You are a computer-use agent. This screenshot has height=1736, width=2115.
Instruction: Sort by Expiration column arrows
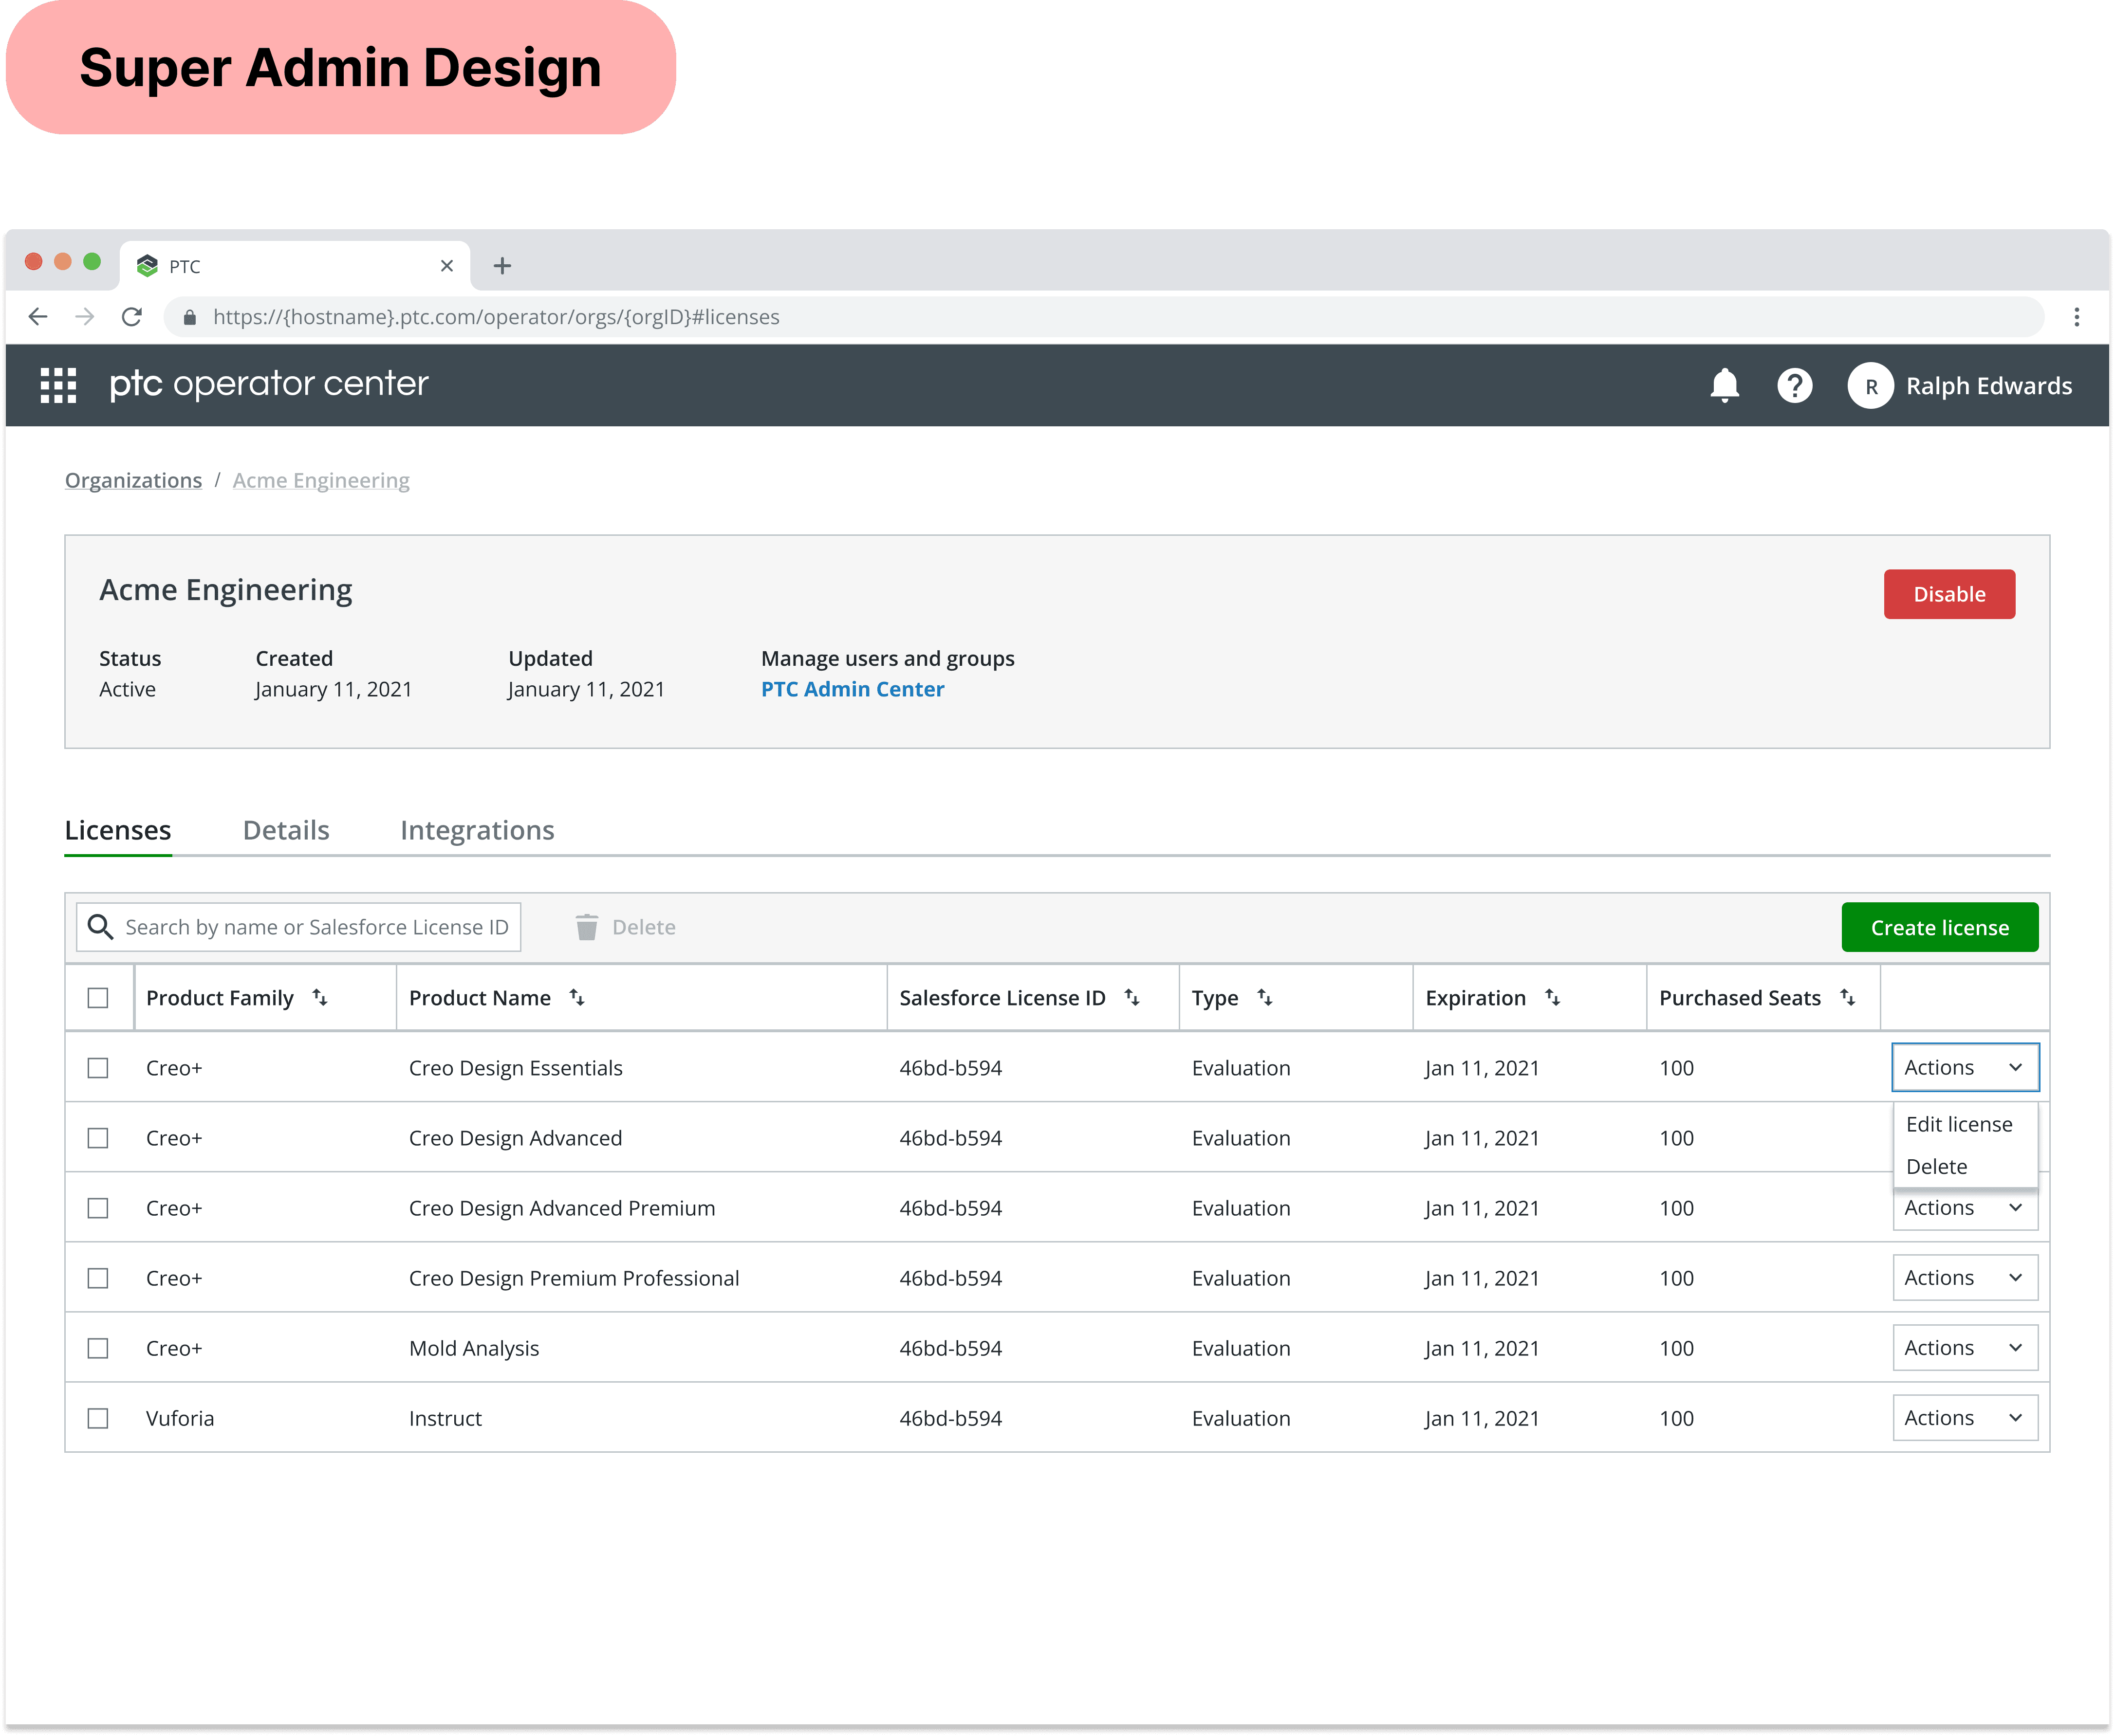(1552, 997)
